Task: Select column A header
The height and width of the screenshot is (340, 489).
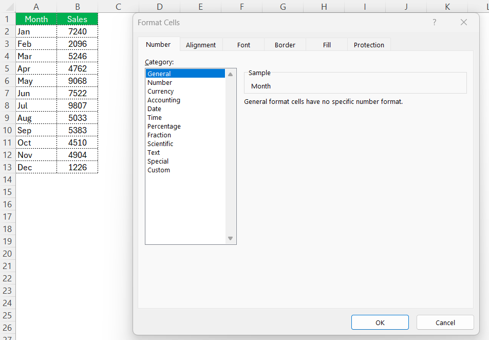Action: click(36, 7)
